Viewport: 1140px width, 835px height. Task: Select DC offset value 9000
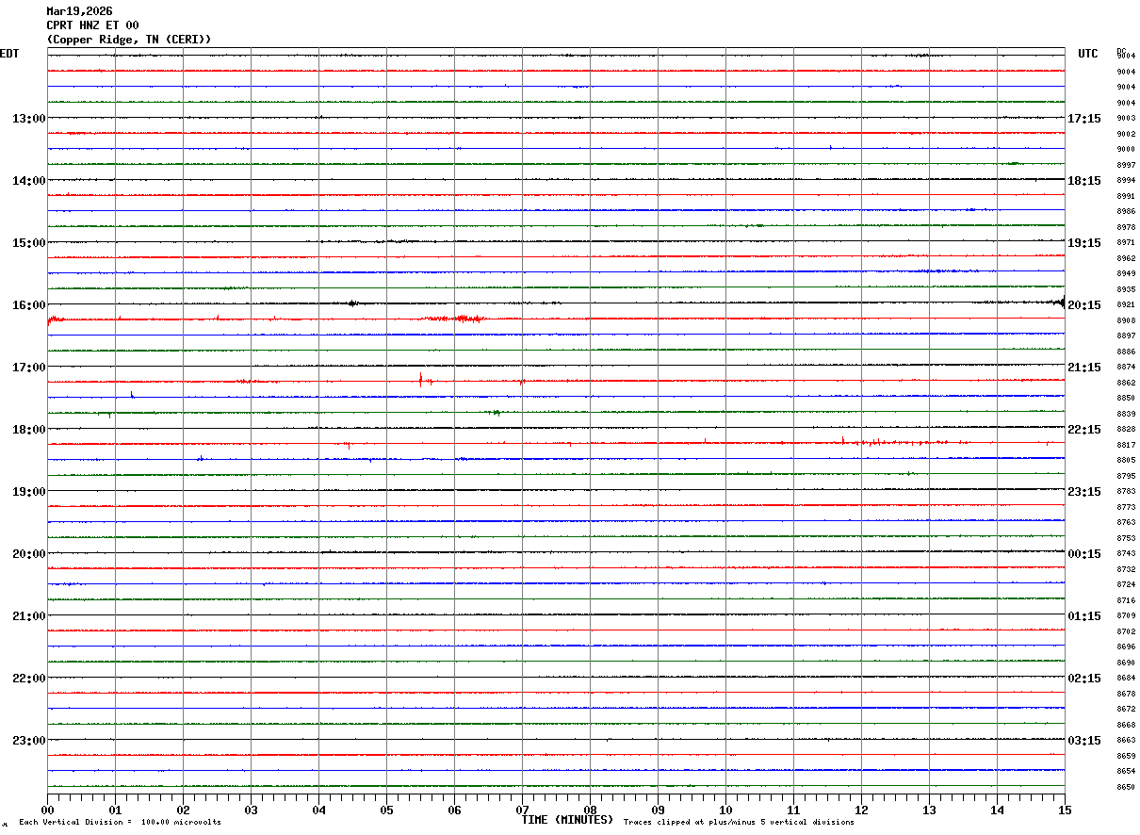(x=1126, y=150)
